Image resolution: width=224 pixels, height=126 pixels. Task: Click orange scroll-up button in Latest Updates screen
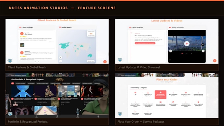pos(214,61)
